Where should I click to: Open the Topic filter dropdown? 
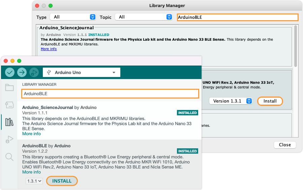point(144,17)
